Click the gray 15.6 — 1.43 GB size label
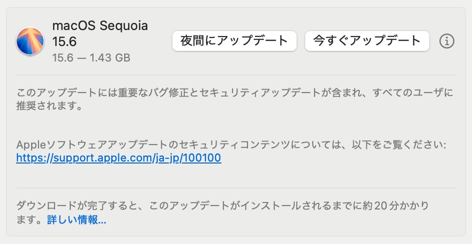472x244 pixels. click(x=91, y=57)
